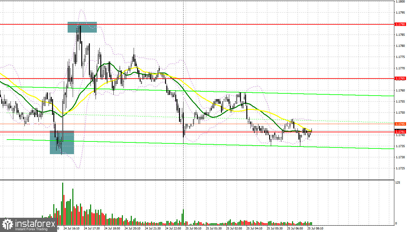The image size is (407, 232).
Task: Click the 1.1800 value on price axis
Action: 400,2
